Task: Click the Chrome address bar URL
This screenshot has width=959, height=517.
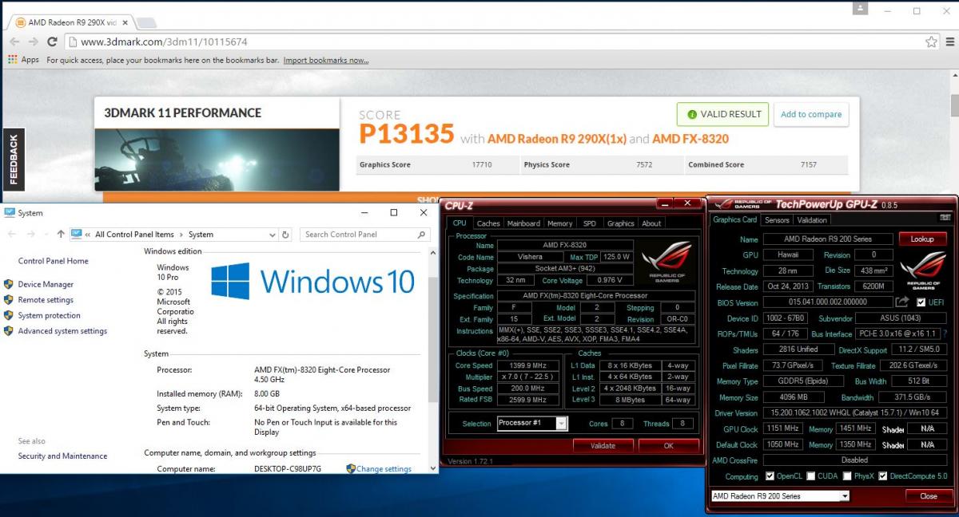Action: [x=164, y=42]
